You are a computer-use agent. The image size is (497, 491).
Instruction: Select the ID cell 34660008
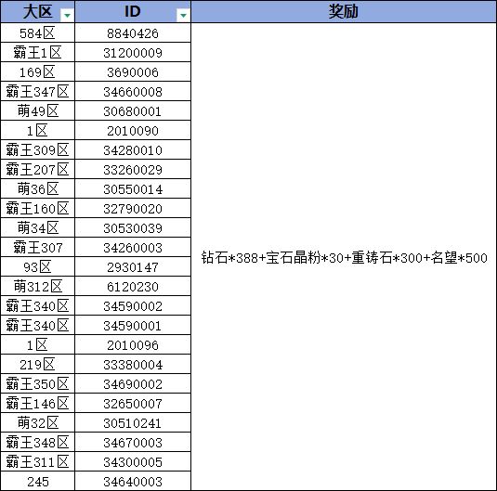pos(133,91)
